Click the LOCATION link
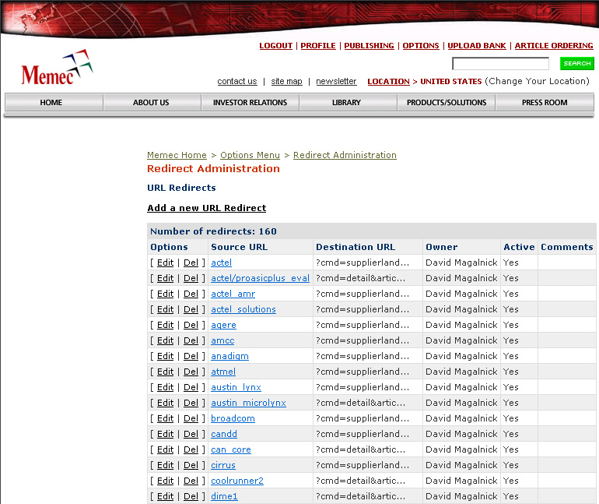The width and height of the screenshot is (599, 504). 388,82
